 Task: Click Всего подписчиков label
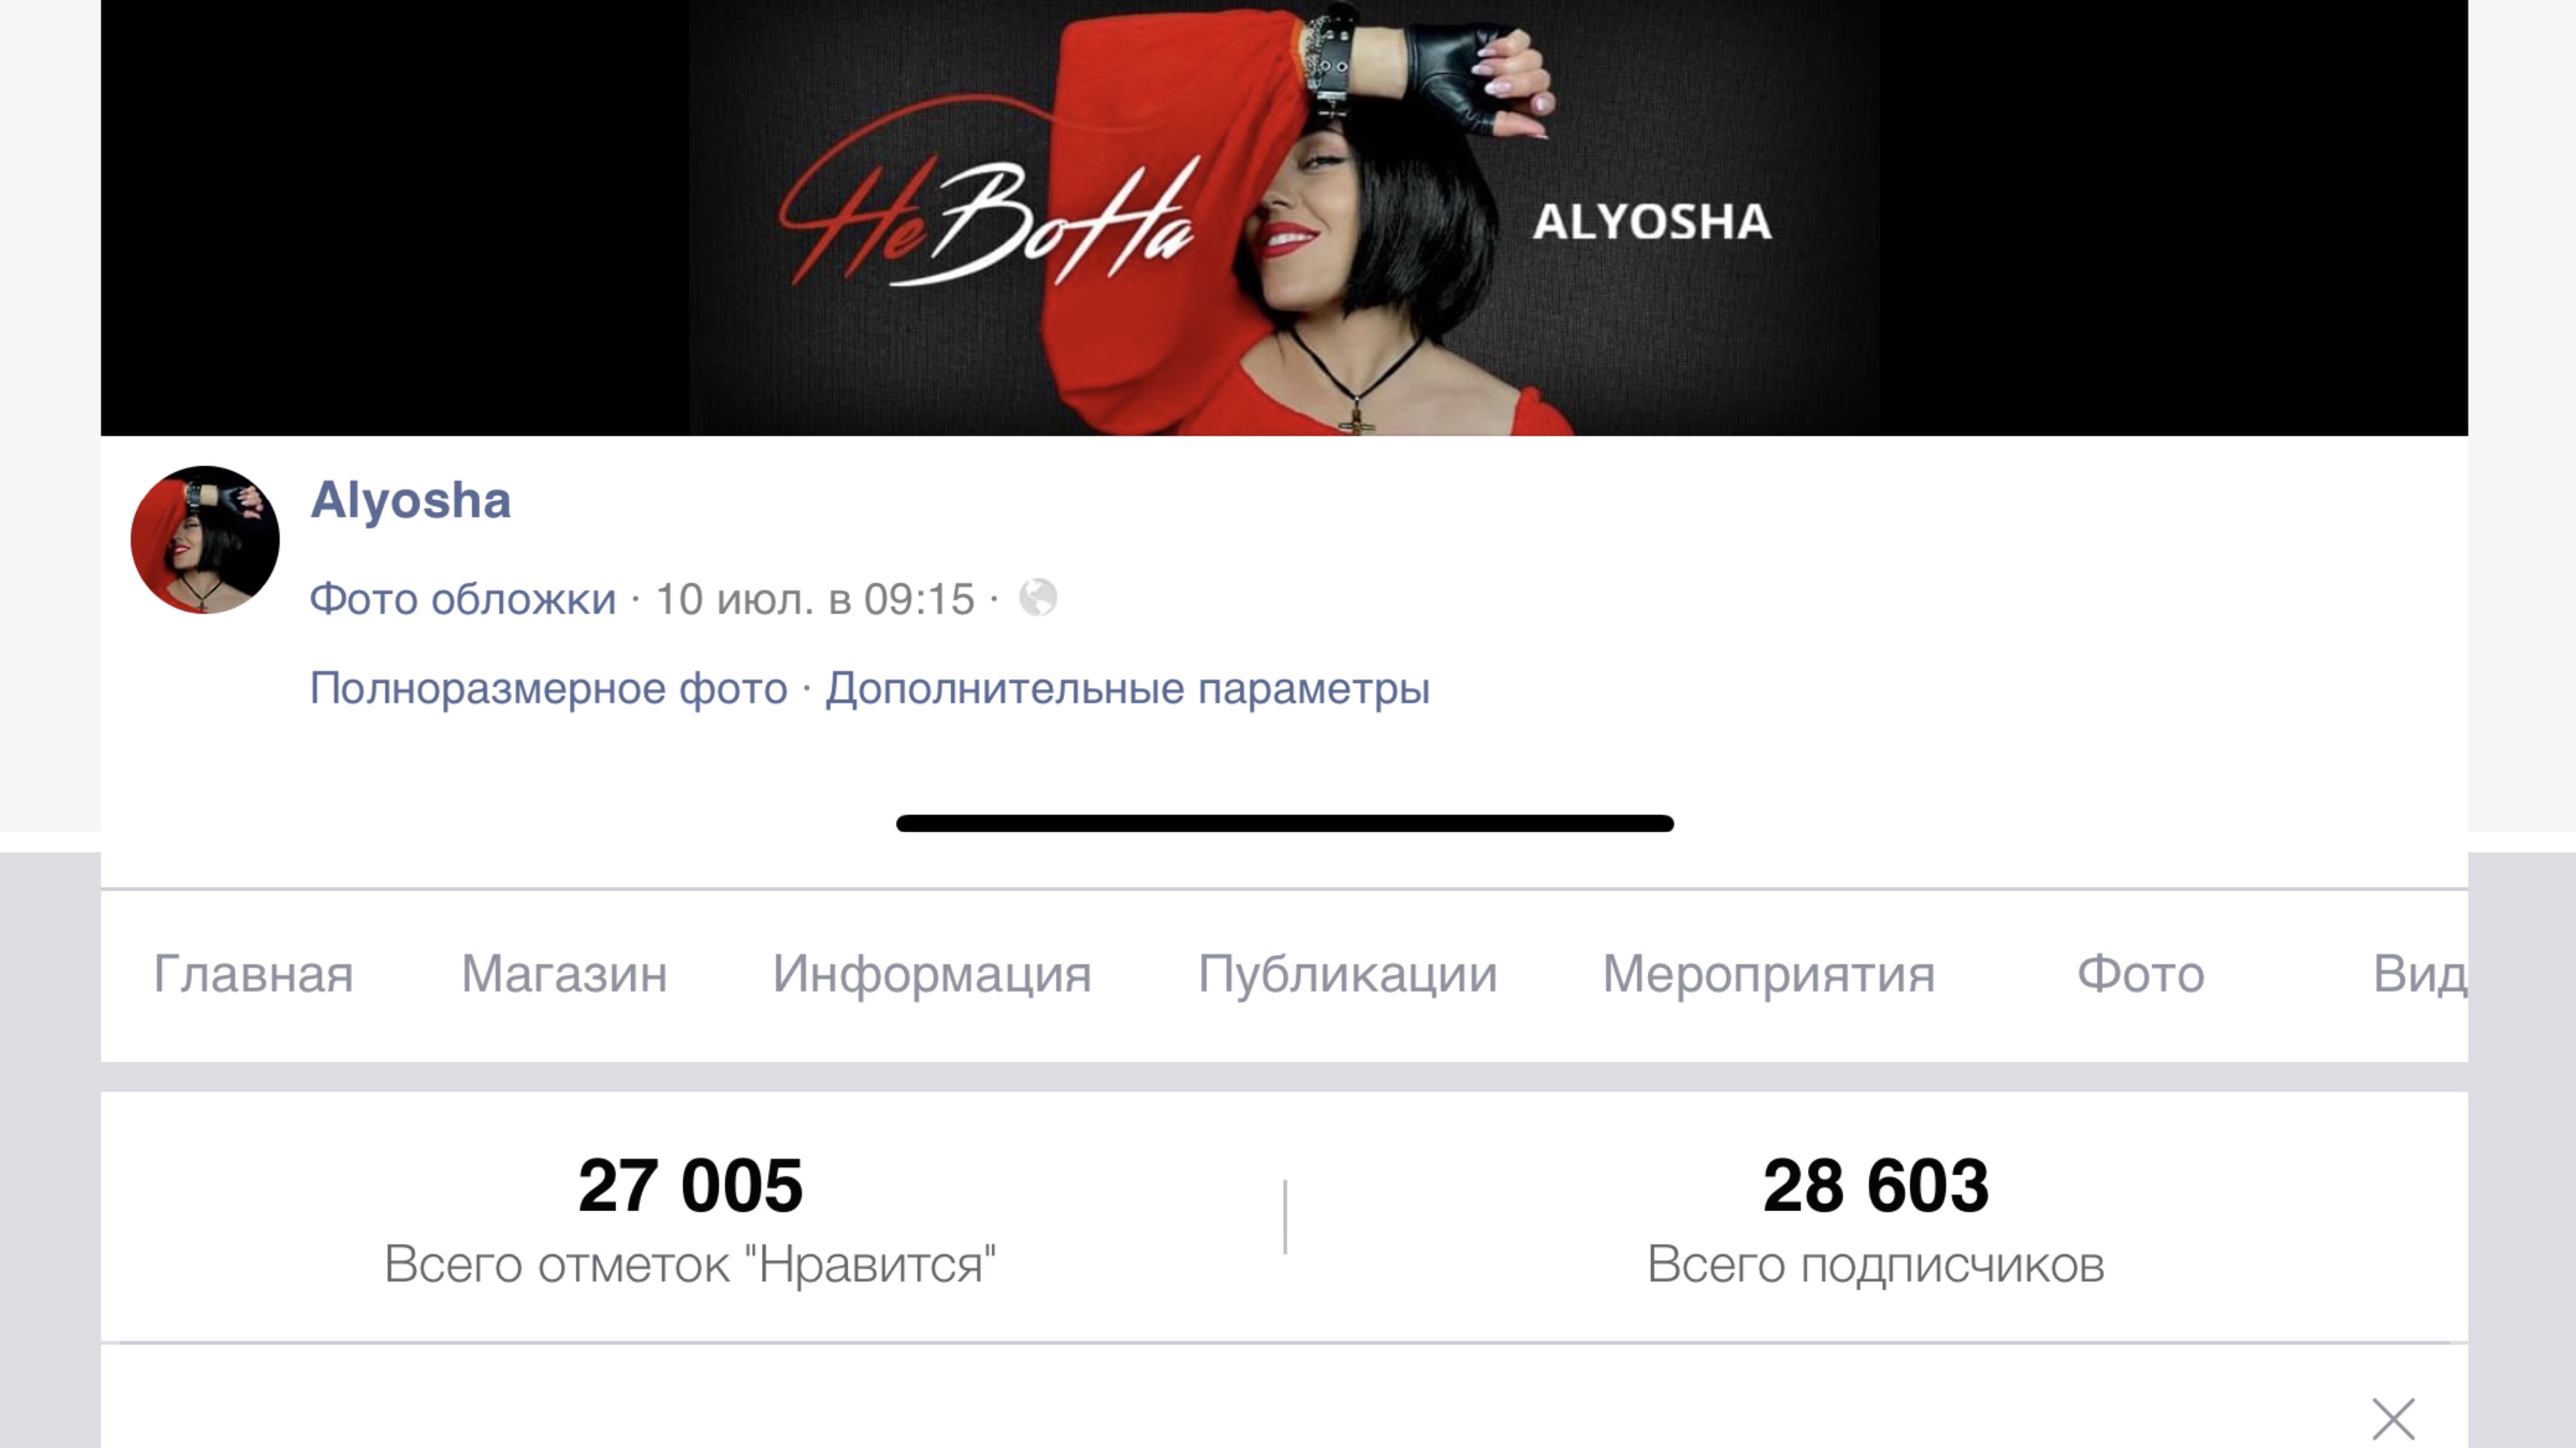point(1875,1264)
